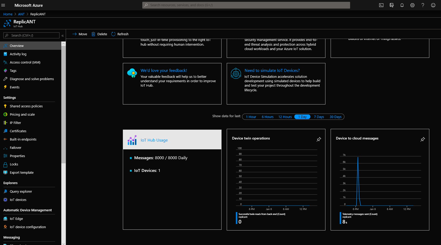Click the device simulation gear icon
441x245 pixels.
coord(236,74)
